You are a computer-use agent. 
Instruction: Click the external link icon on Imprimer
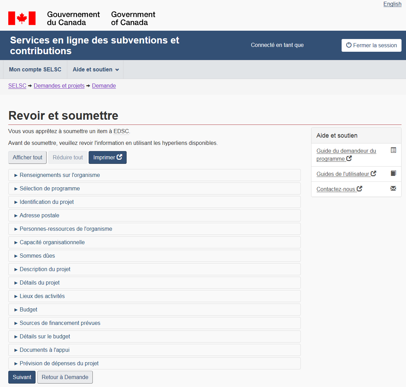pos(119,157)
